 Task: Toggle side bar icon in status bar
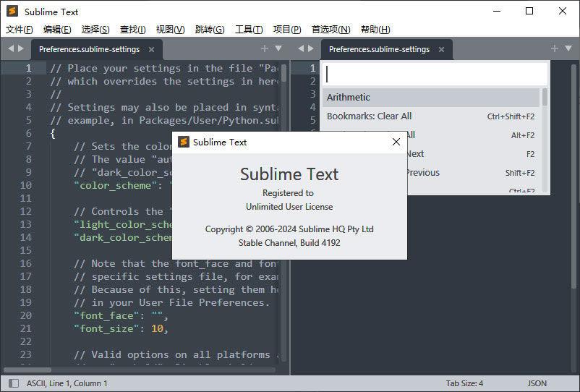click(x=14, y=383)
